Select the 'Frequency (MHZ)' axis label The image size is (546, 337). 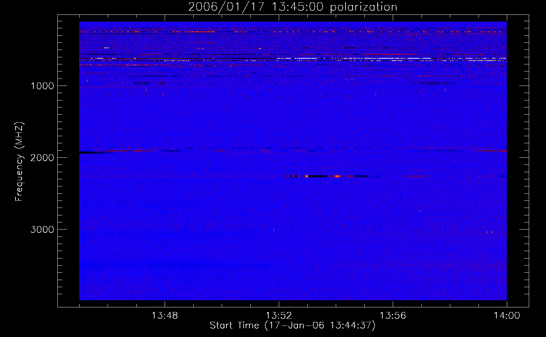pos(20,162)
